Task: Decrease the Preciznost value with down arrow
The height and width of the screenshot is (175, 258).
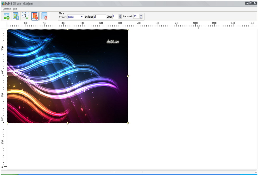Action: [141, 18]
